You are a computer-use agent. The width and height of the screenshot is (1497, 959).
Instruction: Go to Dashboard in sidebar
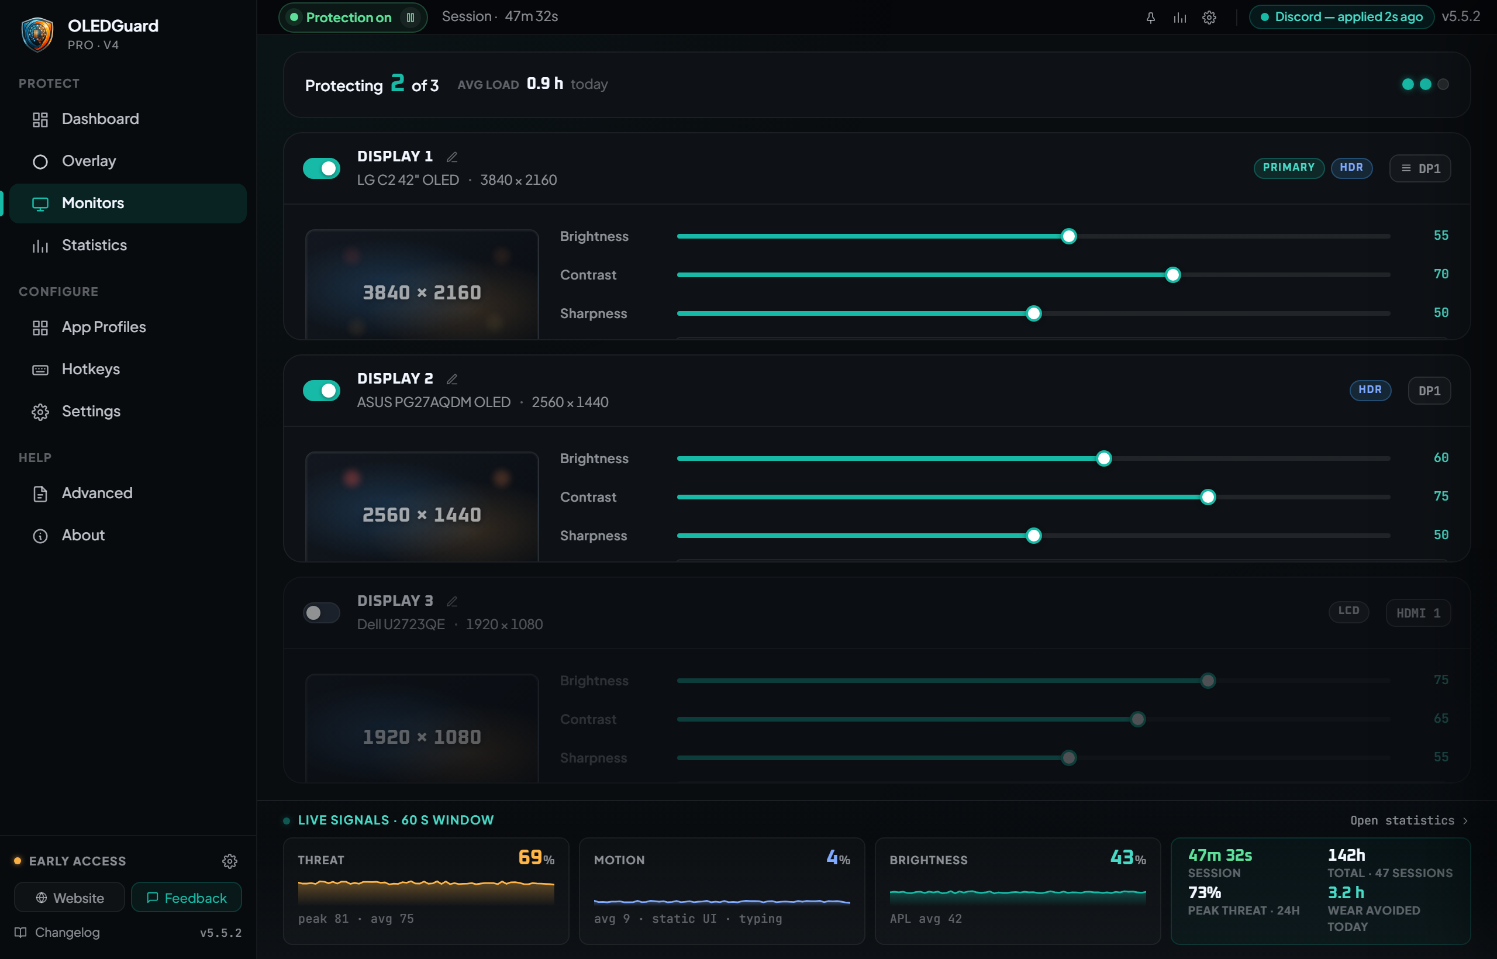[x=127, y=119]
